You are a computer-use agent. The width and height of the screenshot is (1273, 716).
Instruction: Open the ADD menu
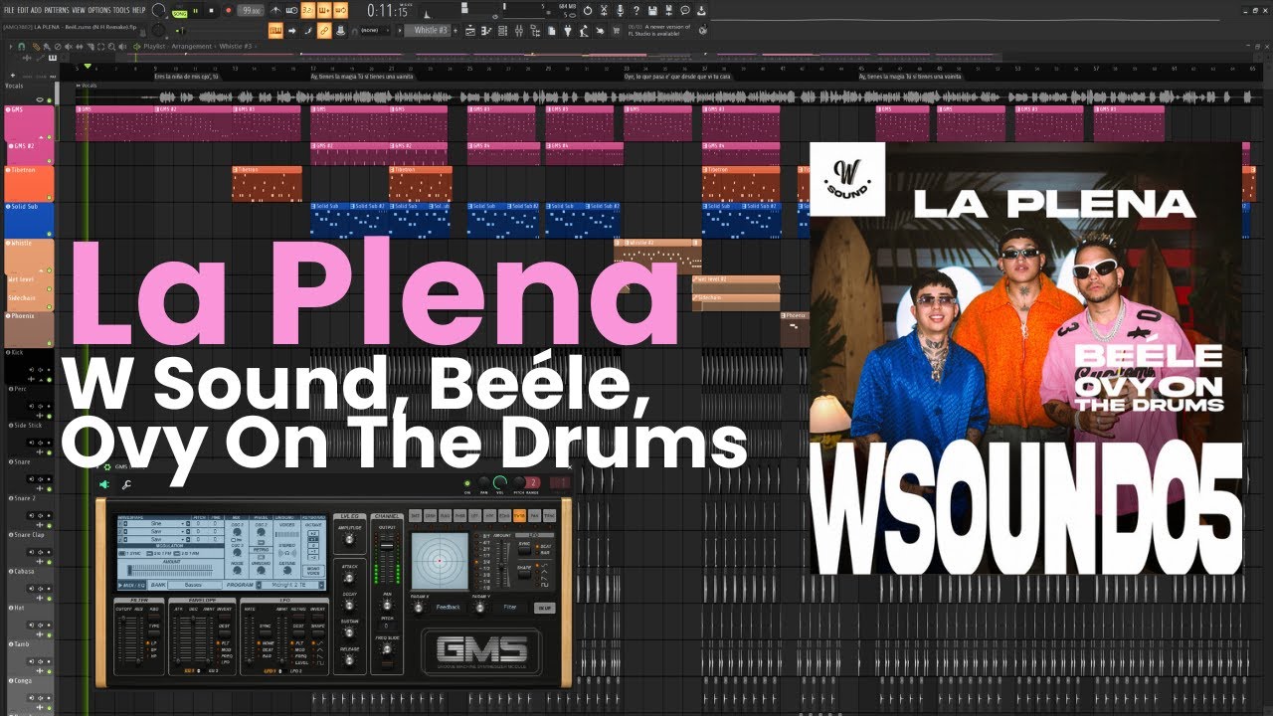pyautogui.click(x=36, y=10)
